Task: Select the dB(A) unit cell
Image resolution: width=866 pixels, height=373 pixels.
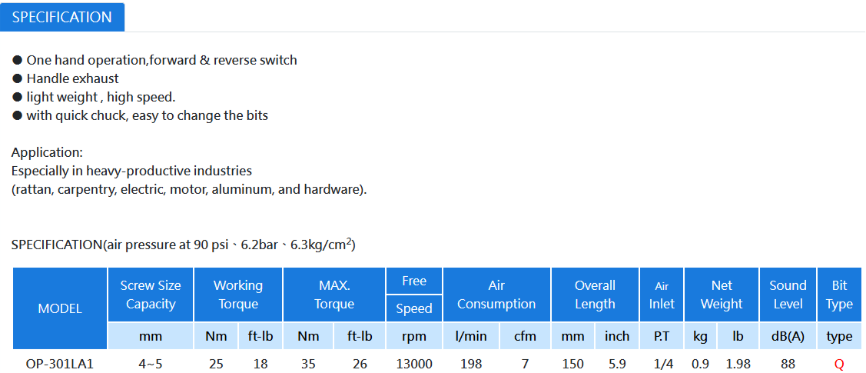Action: (788, 336)
